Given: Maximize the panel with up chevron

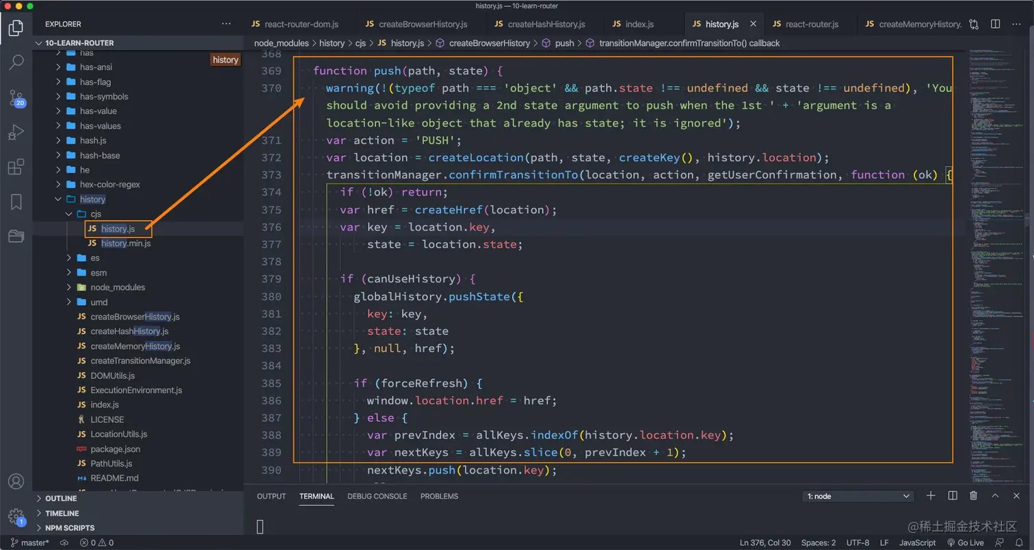Looking at the screenshot, I should [996, 496].
